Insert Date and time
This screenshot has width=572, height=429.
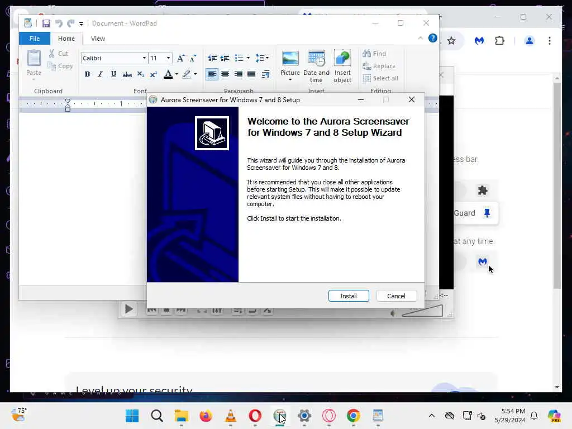click(316, 66)
